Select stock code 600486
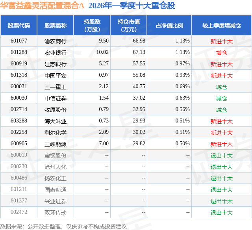 pos(19,178)
